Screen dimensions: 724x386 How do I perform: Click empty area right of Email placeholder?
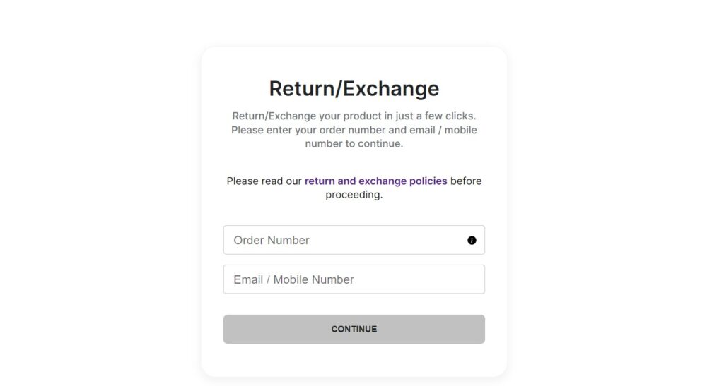click(x=418, y=279)
